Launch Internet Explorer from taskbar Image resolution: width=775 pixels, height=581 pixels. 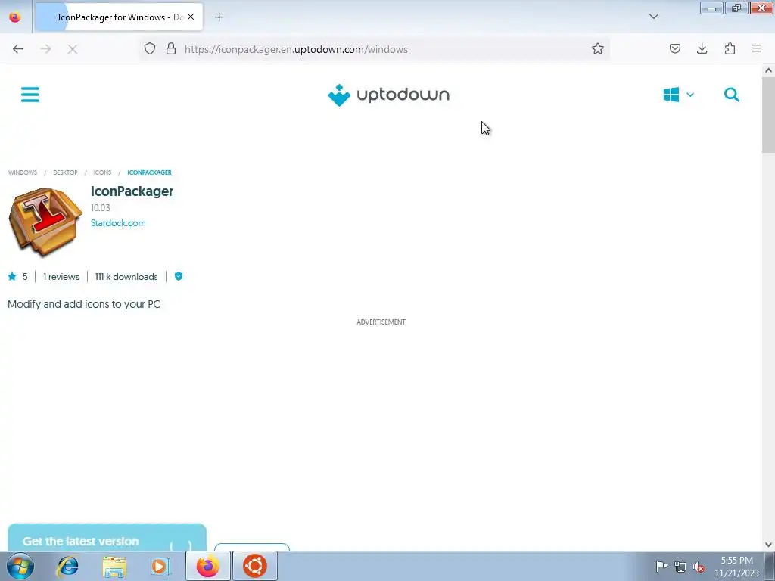[x=67, y=566]
